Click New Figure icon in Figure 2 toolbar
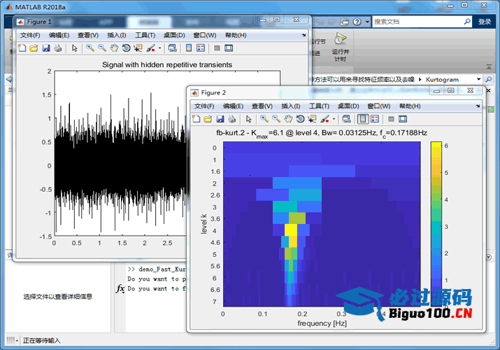 [196, 119]
